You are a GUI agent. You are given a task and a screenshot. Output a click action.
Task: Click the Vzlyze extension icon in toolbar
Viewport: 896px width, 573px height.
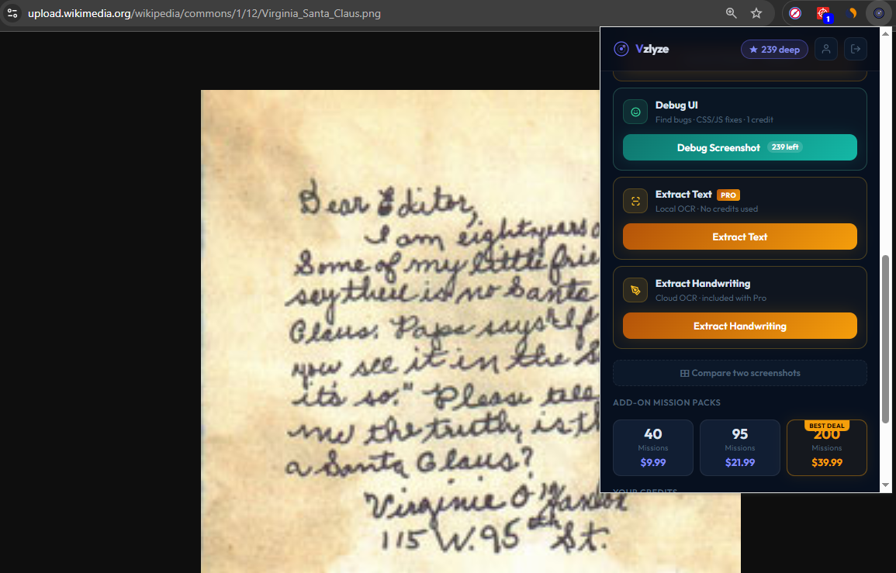pyautogui.click(x=879, y=13)
